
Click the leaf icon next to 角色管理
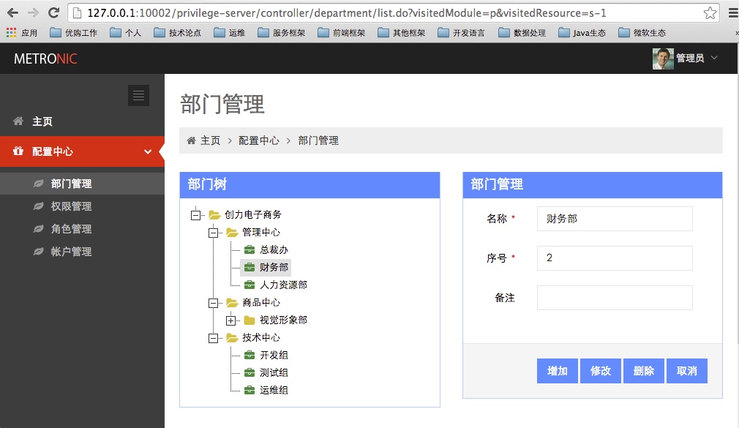(39, 228)
